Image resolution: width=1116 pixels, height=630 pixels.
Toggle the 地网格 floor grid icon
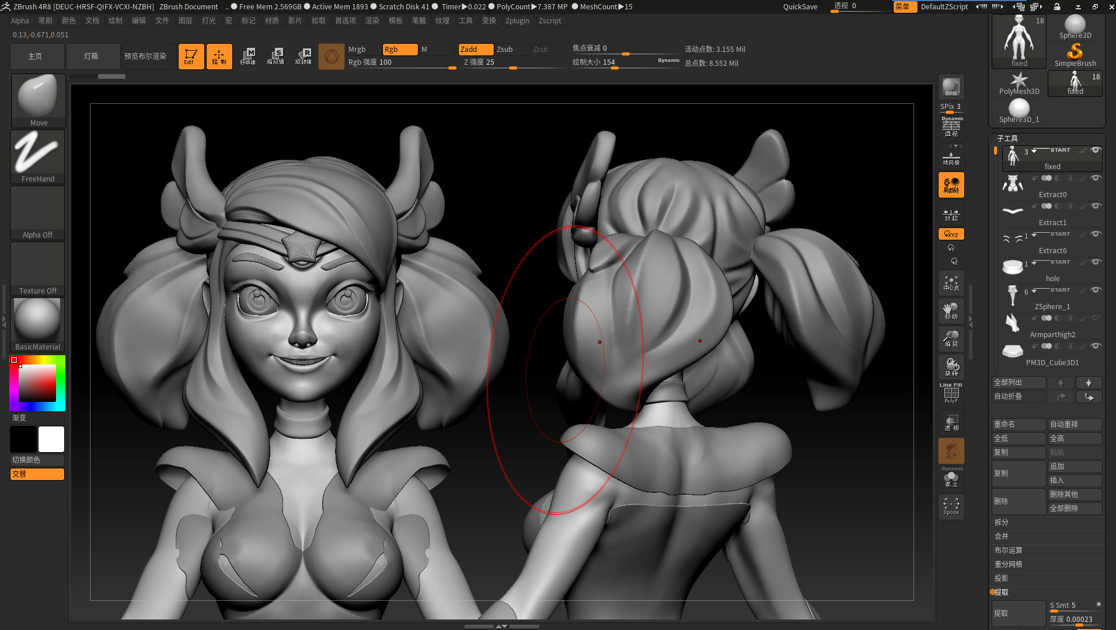pos(951,157)
